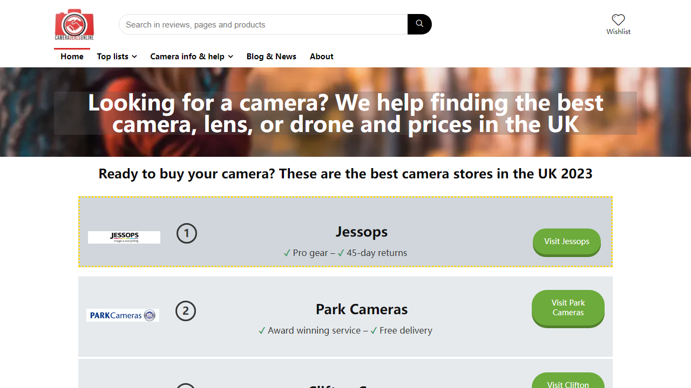Screen dimensions: 691x388
Task: Click the checkmark beside Free delivery
Action: 374,330
